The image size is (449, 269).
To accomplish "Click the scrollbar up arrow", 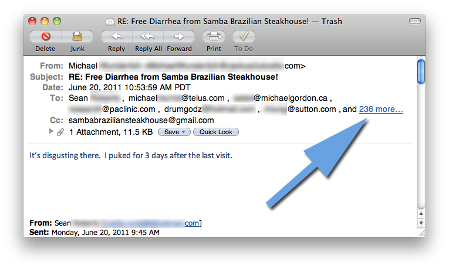I will point(421,213).
